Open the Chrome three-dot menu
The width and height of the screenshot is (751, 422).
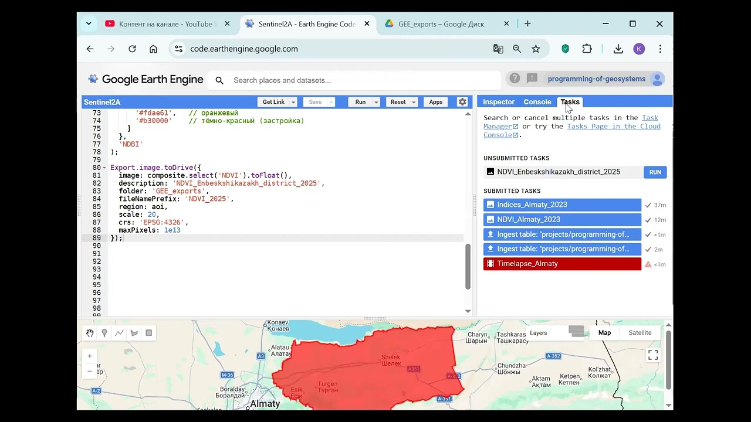[x=660, y=49]
